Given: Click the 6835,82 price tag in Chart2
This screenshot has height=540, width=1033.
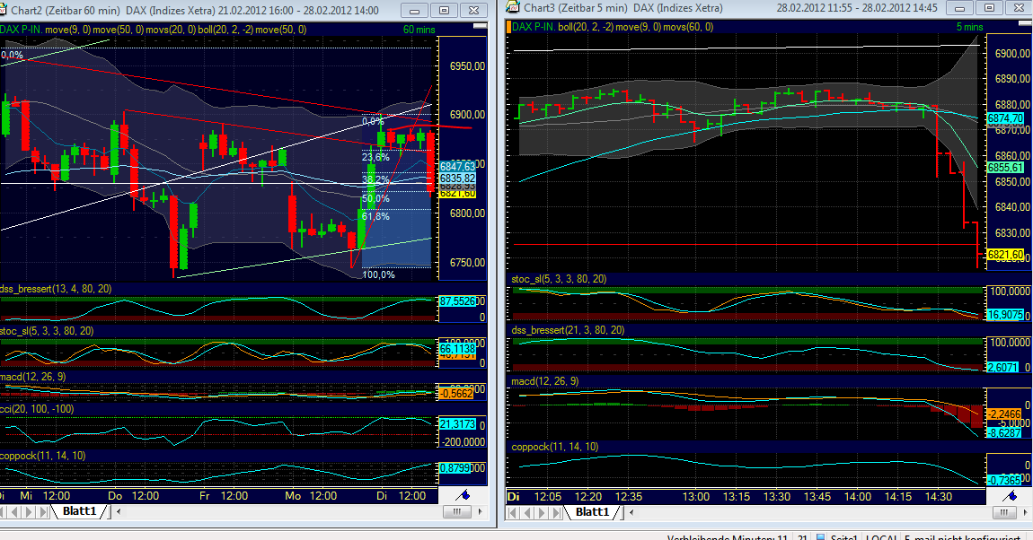Looking at the screenshot, I should coord(457,179).
